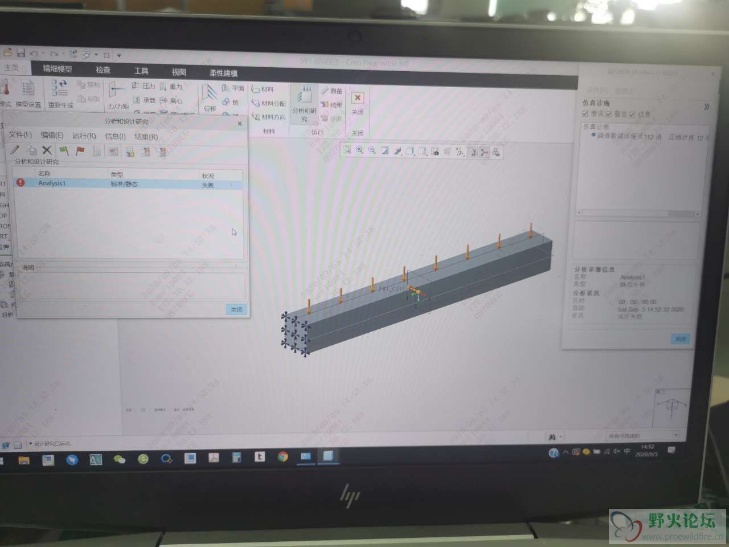Open the 材料 materials tool

point(263,89)
